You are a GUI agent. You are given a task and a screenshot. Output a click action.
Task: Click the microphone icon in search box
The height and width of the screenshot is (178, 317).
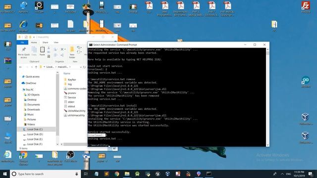tap(77, 174)
